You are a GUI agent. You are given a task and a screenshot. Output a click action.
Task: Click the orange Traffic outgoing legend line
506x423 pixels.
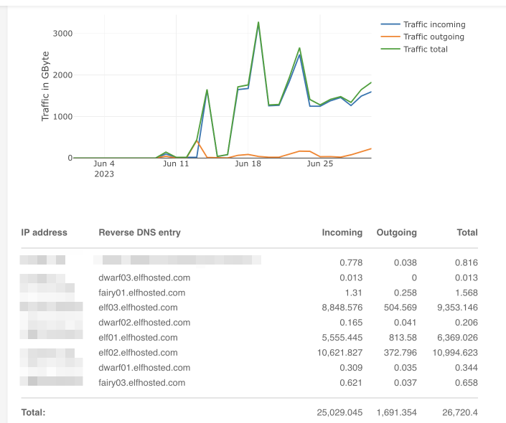click(390, 37)
